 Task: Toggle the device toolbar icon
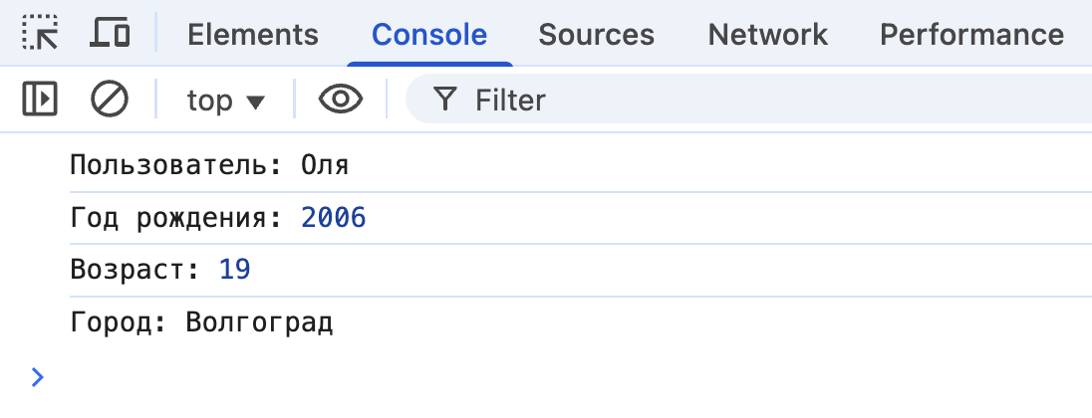(x=110, y=35)
